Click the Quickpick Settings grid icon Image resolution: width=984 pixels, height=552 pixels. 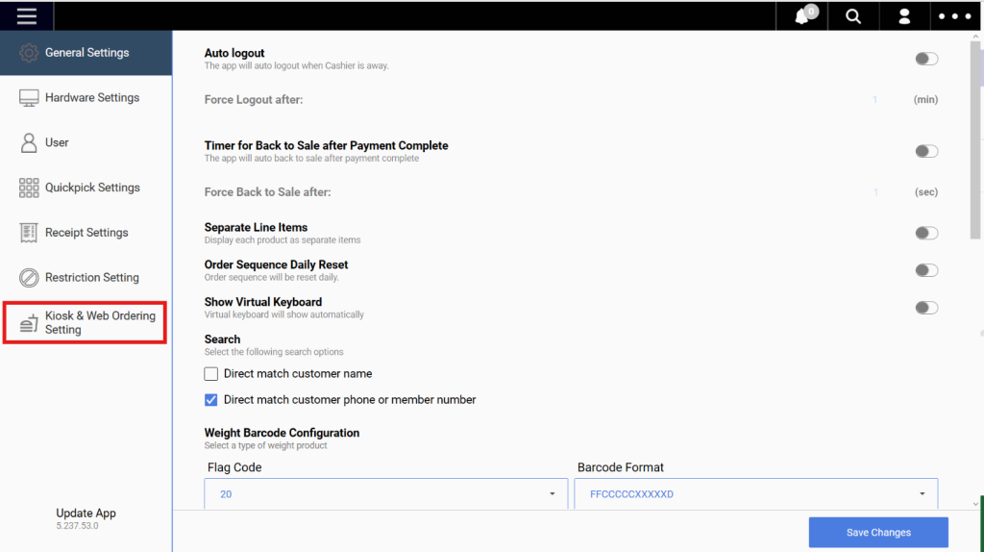[x=28, y=188]
